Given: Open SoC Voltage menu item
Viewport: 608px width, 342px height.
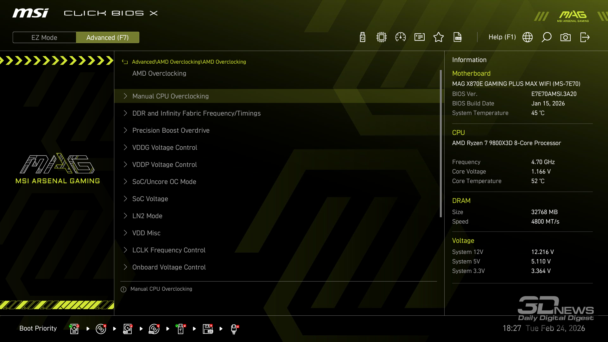Looking at the screenshot, I should point(150,199).
